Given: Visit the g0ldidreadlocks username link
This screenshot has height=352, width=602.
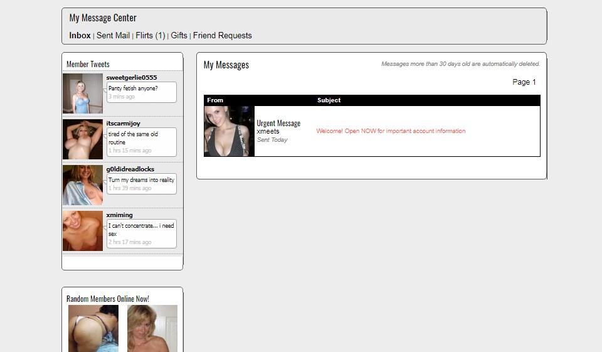Looking at the screenshot, I should [130, 169].
